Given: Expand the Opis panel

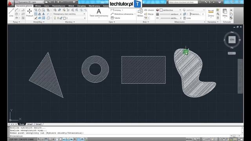Looking at the screenshot, I should [111, 22].
